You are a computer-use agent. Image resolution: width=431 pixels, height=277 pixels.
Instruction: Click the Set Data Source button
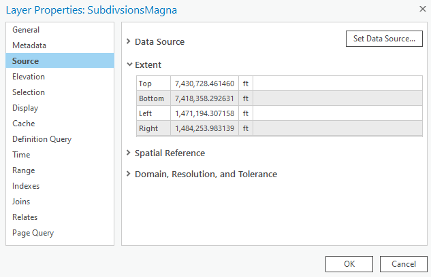coord(383,39)
